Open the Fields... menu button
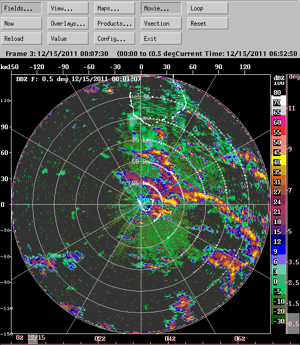 coord(21,8)
